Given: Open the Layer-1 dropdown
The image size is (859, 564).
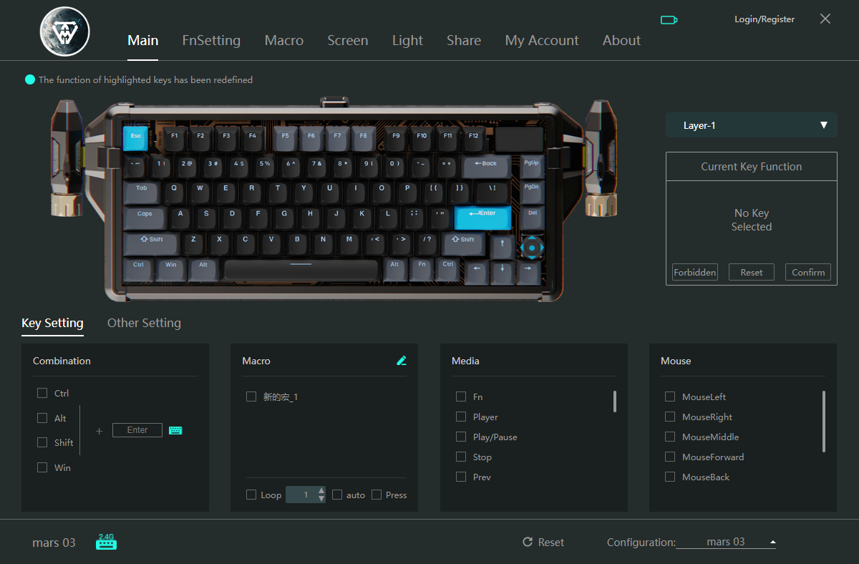Looking at the screenshot, I should (x=751, y=125).
